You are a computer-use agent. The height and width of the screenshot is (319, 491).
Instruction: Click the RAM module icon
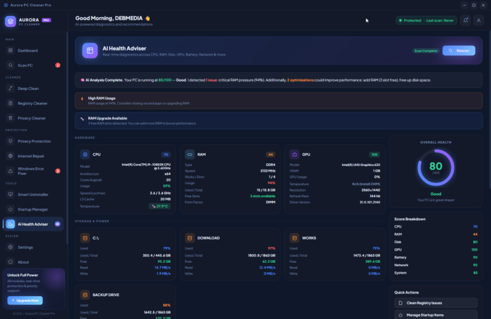click(189, 154)
